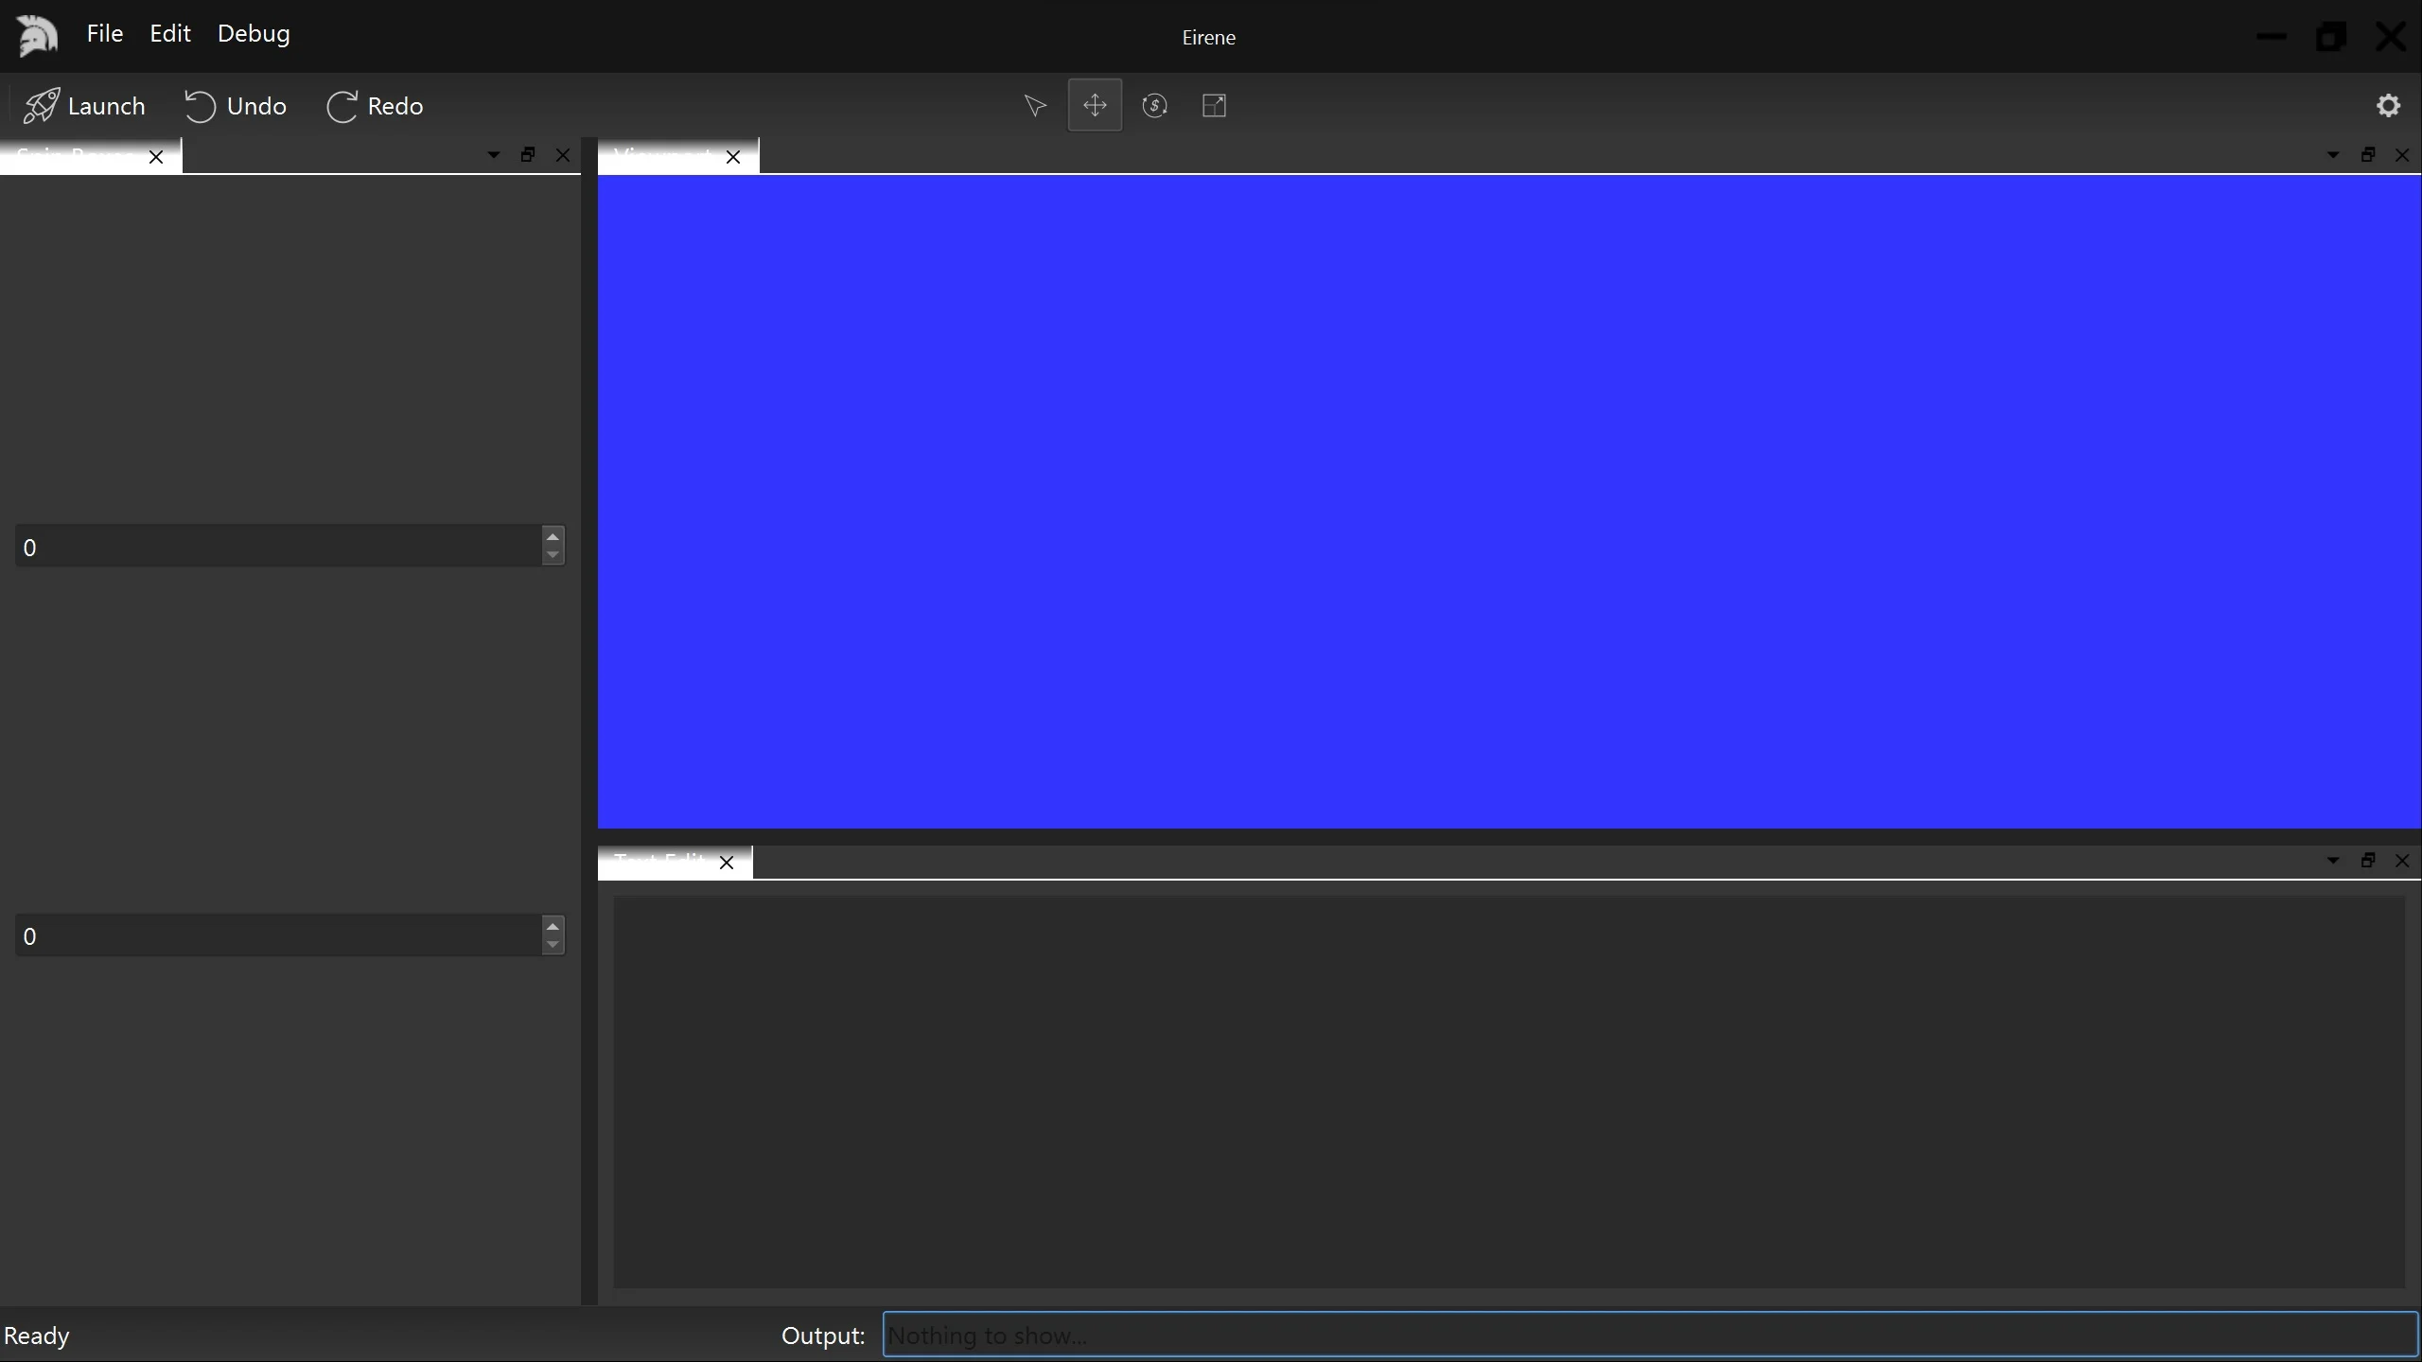This screenshot has width=2422, height=1362.
Task: Increment the upper spin box value
Action: pos(553,537)
